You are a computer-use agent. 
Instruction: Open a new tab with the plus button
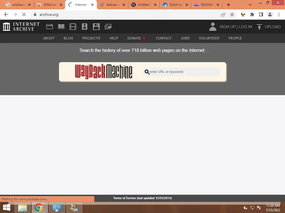229,5
